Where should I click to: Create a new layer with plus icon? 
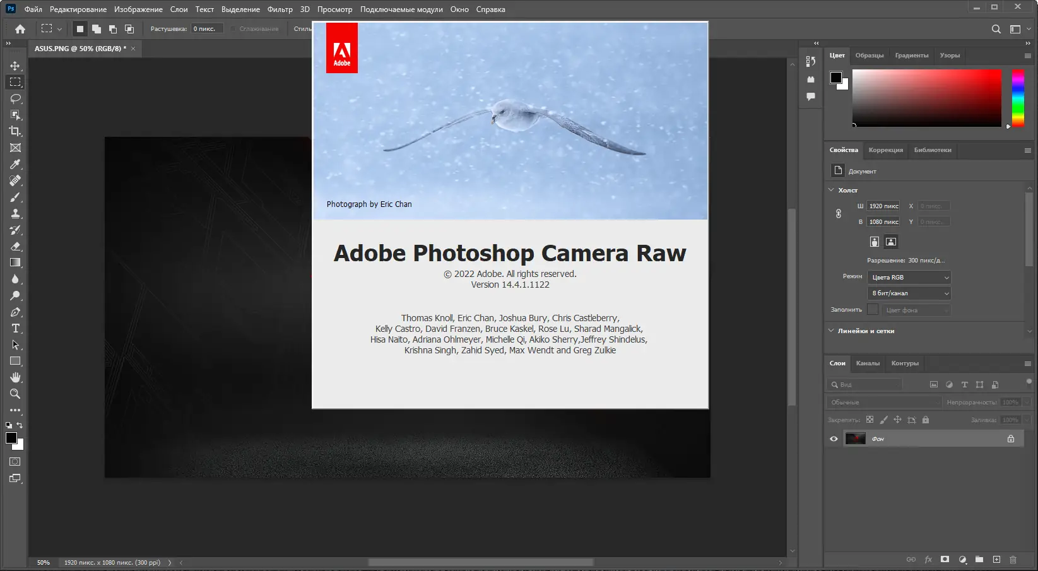click(x=996, y=560)
